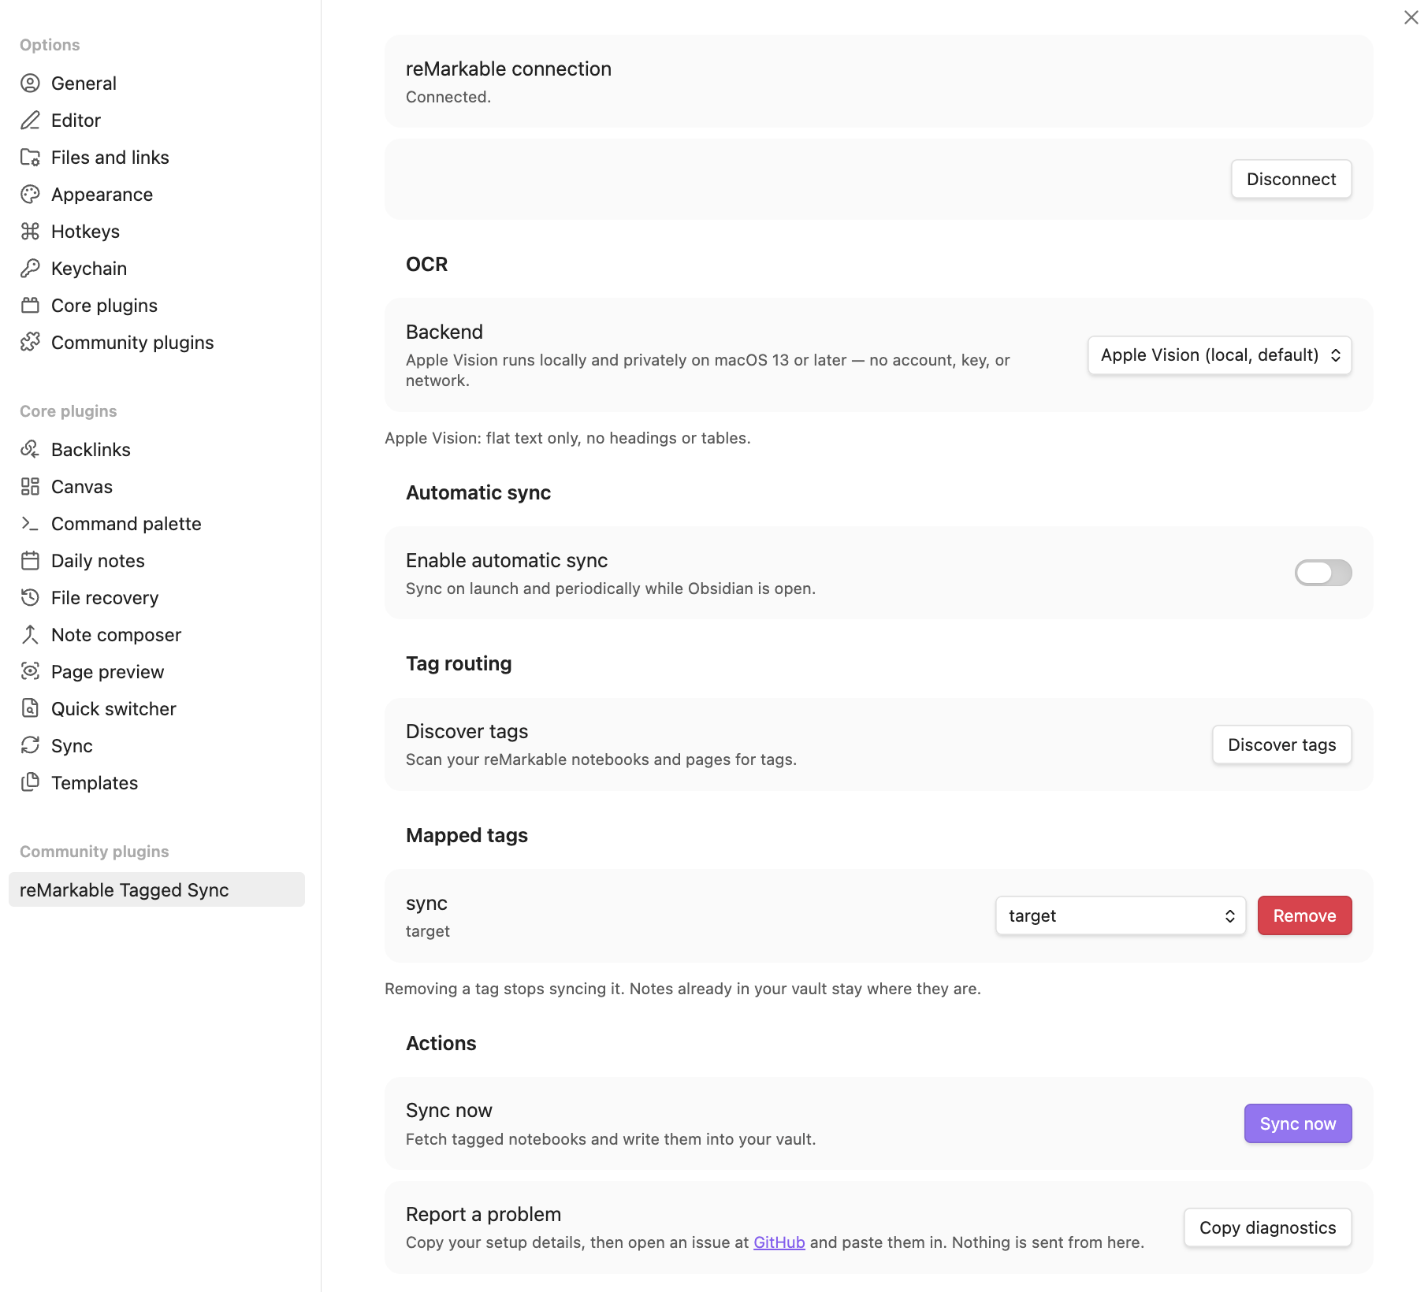The height and width of the screenshot is (1292, 1428).
Task: Click the Community plugins puzzle icon
Action: click(x=30, y=343)
